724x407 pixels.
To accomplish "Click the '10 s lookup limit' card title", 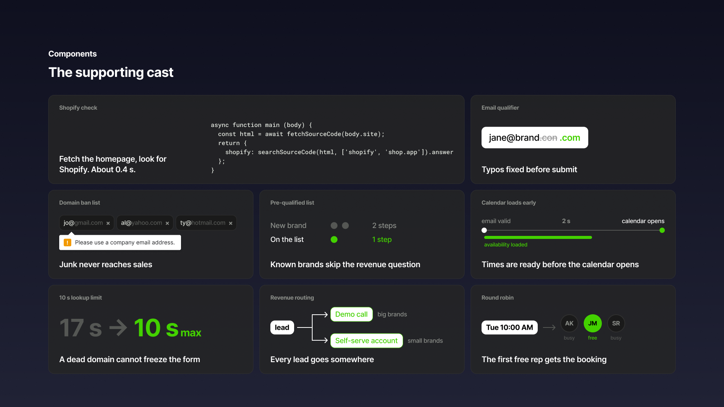I will point(80,298).
